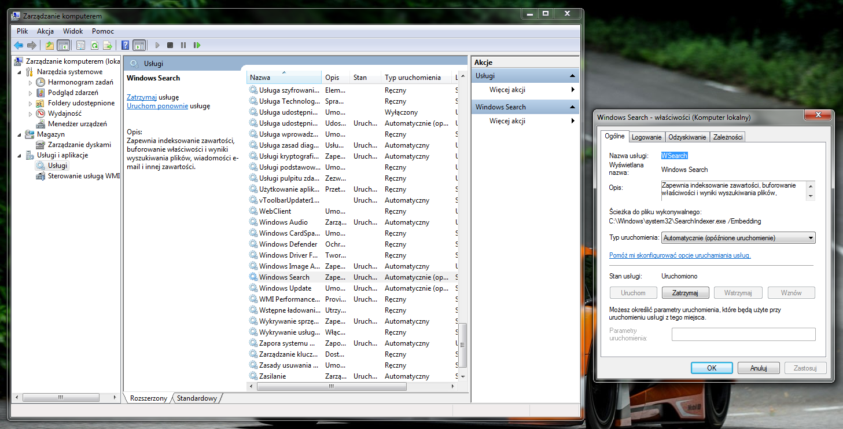
Task: Click the Start Service play icon
Action: pyautogui.click(x=157, y=45)
